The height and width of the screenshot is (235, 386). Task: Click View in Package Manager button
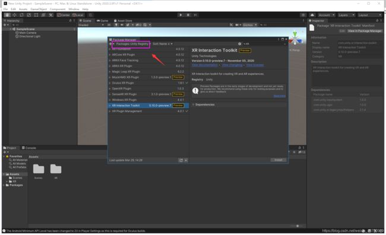point(365,31)
